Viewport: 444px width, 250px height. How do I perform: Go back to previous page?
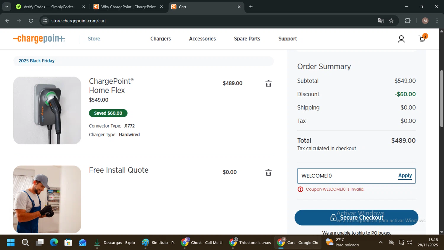(7, 21)
